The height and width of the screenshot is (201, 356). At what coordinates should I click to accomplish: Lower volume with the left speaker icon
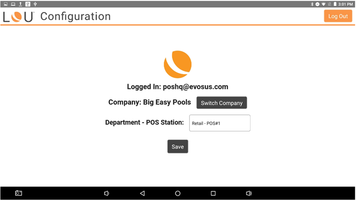click(x=106, y=193)
